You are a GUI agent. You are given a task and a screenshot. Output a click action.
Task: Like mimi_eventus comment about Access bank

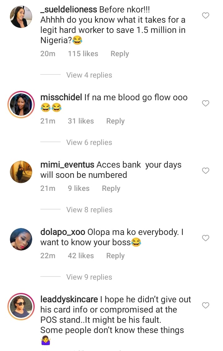(206, 171)
